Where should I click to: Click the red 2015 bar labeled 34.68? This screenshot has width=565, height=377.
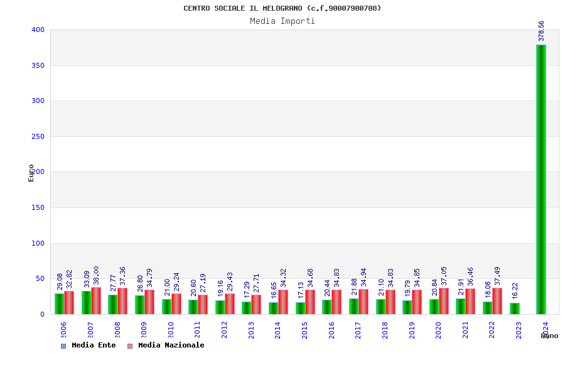click(310, 302)
